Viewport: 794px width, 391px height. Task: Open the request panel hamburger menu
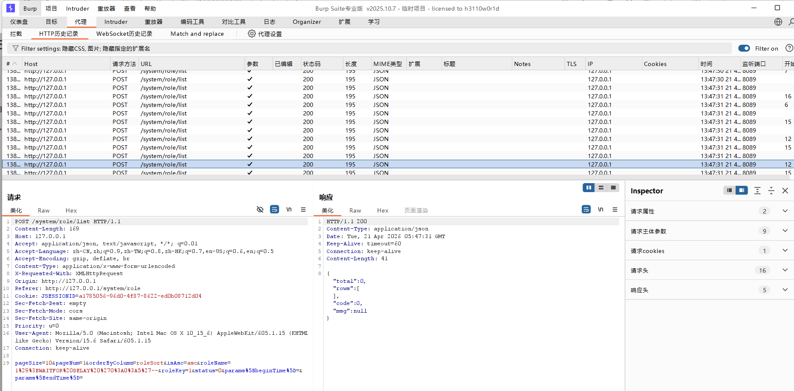303,210
